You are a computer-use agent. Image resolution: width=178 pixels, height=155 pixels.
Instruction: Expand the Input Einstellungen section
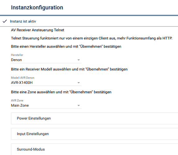click(x=95, y=134)
